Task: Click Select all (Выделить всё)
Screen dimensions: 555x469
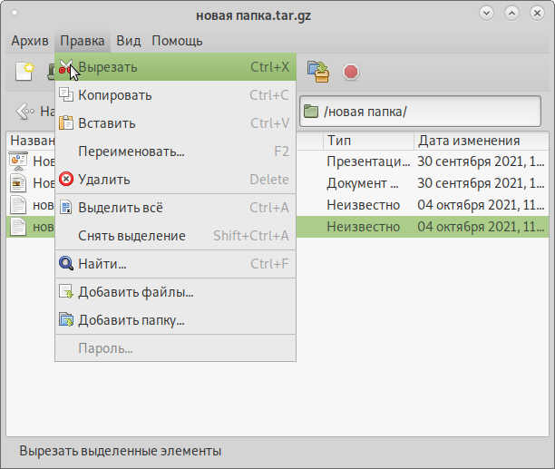Action: click(121, 208)
